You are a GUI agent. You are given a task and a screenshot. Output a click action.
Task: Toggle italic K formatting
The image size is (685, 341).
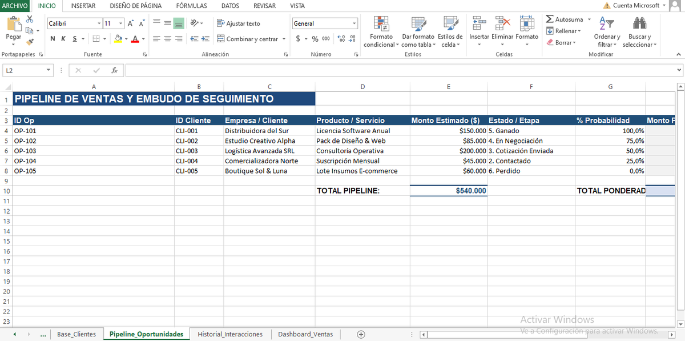[64, 39]
